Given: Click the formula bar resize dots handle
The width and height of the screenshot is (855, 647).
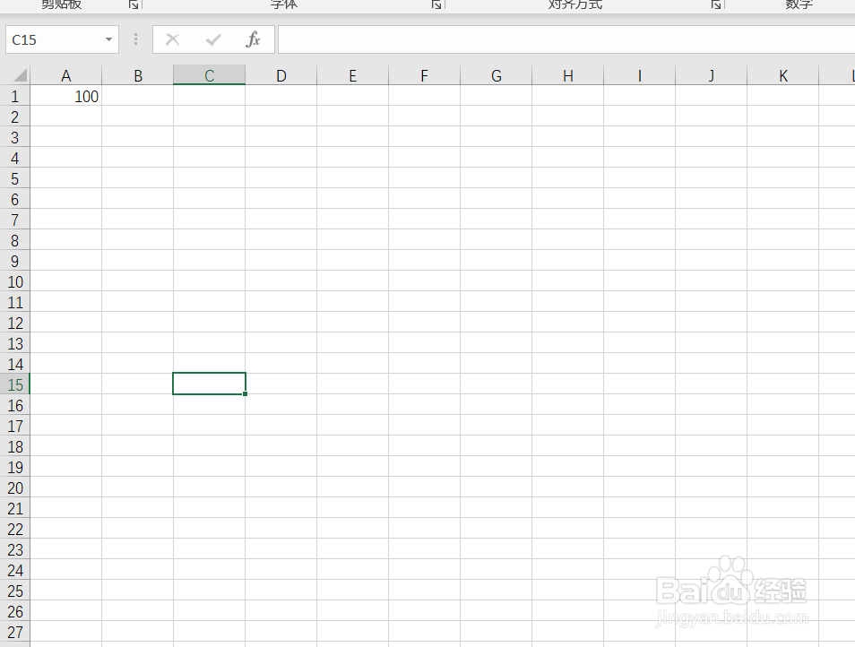Looking at the screenshot, I should 135,39.
